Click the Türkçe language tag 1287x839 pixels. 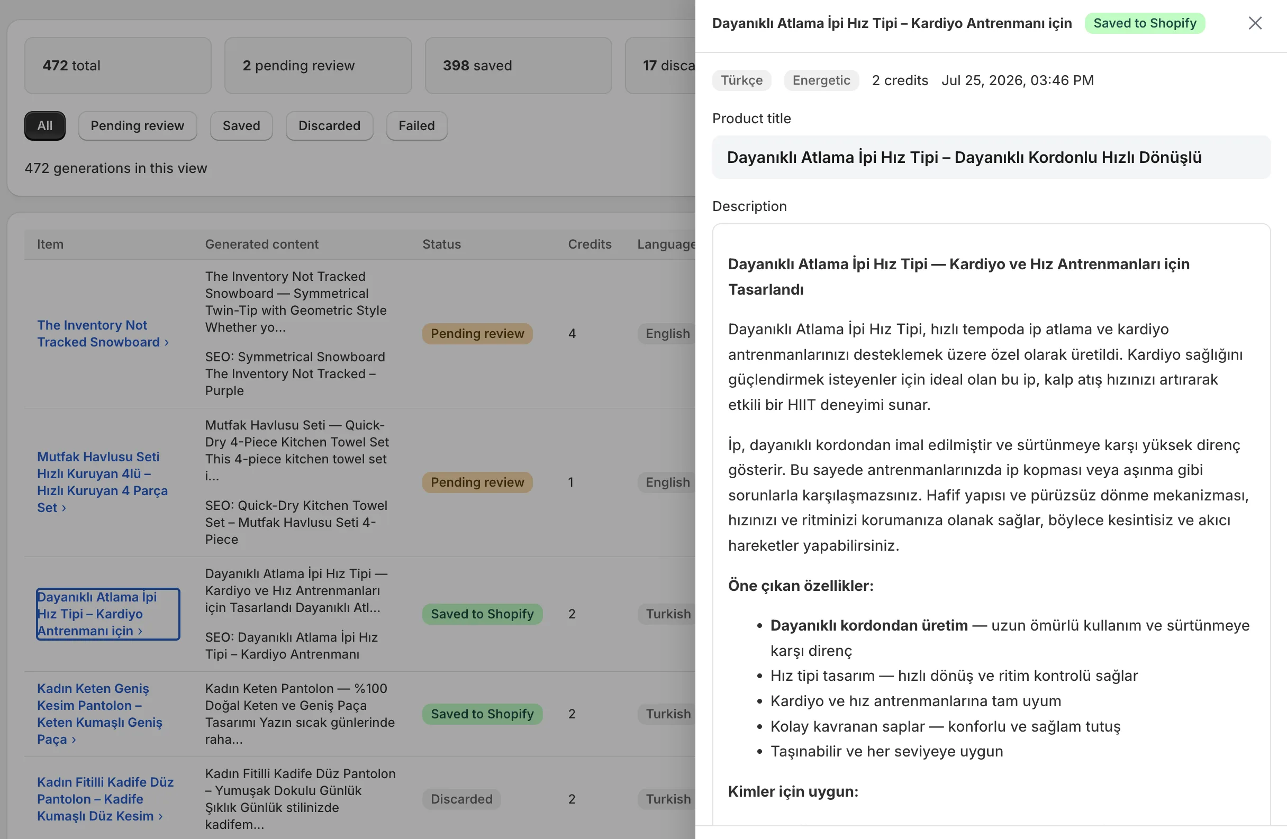[x=741, y=80]
